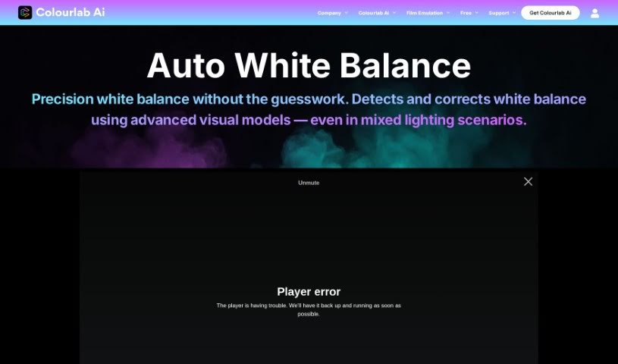Open the Company menu
Screen dimensions: 618x364
click(329, 13)
